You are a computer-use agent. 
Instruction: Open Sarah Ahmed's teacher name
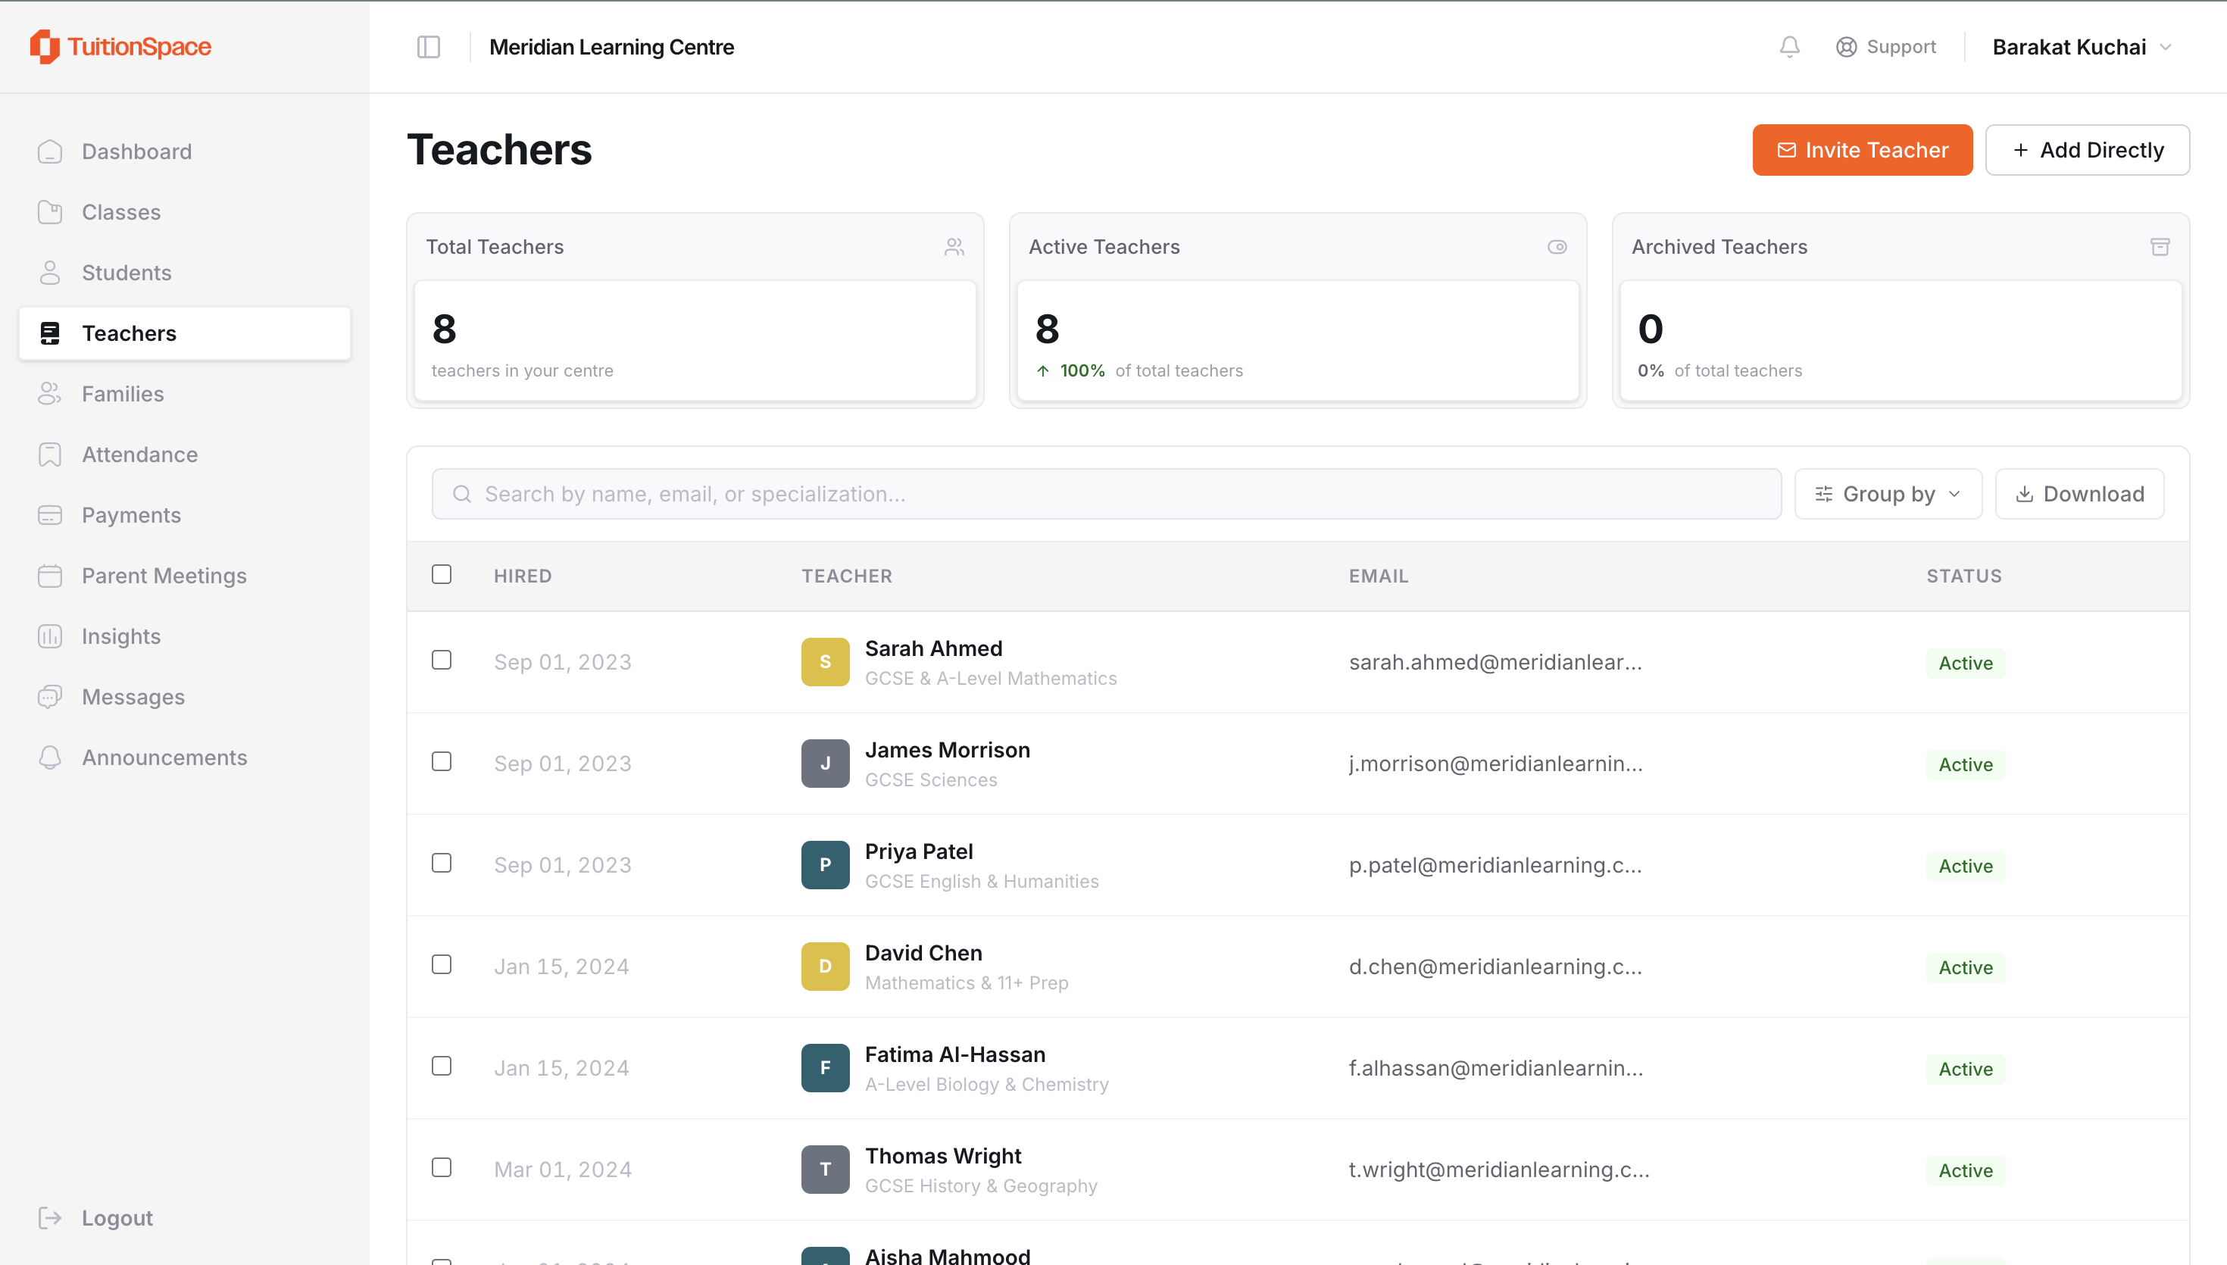point(934,649)
